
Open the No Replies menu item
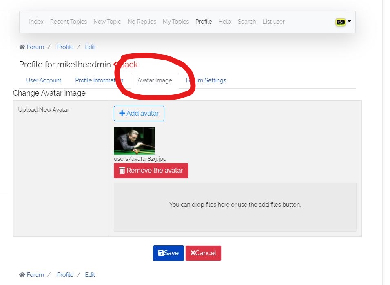(142, 22)
